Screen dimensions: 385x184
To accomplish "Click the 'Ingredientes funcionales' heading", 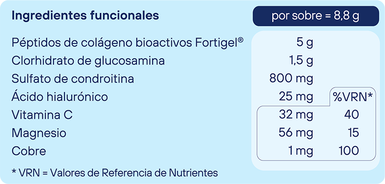I will pyautogui.click(x=85, y=15).
